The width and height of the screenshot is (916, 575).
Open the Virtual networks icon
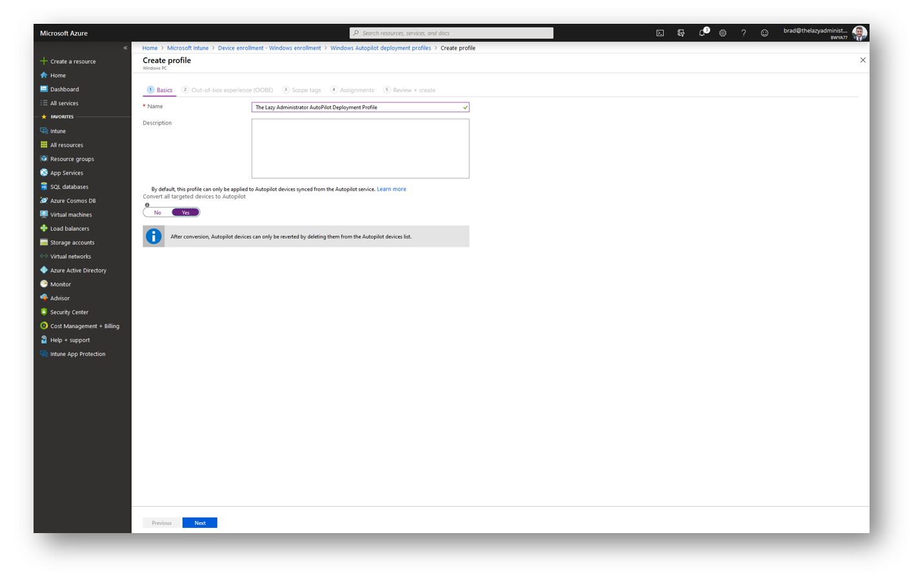44,257
